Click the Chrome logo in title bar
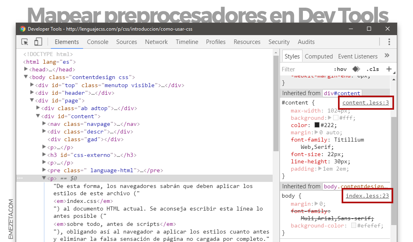Image resolution: width=413 pixels, height=242 pixels. pyautogui.click(x=23, y=29)
